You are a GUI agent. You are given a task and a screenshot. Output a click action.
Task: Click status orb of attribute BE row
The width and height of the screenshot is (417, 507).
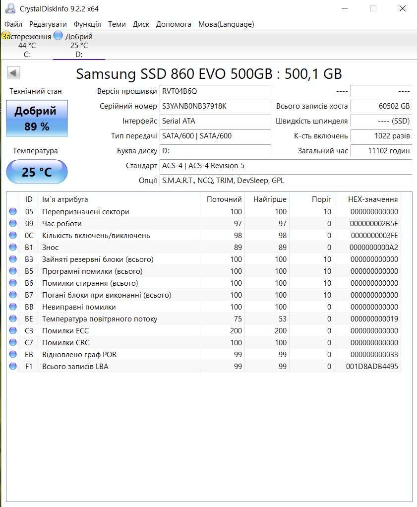13,319
